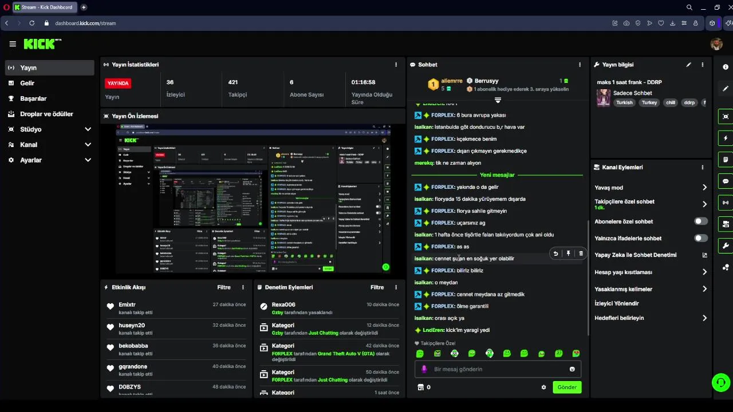
Task: Click the stream preview thumbnail
Action: pos(253,199)
